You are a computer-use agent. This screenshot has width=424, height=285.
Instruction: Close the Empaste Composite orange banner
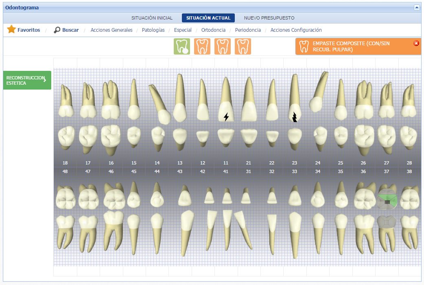tap(416, 43)
